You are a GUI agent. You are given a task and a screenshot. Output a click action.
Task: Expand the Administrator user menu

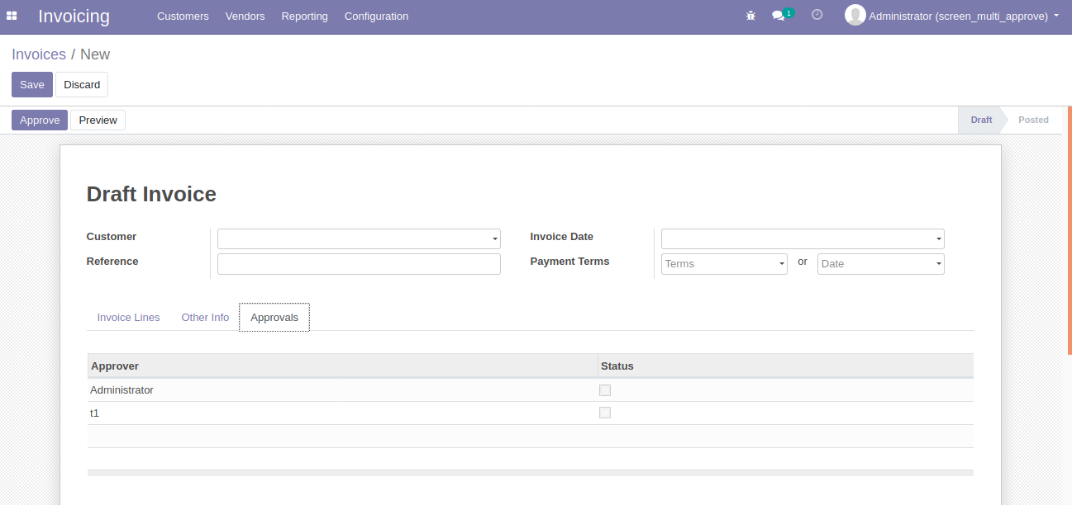[963, 16]
